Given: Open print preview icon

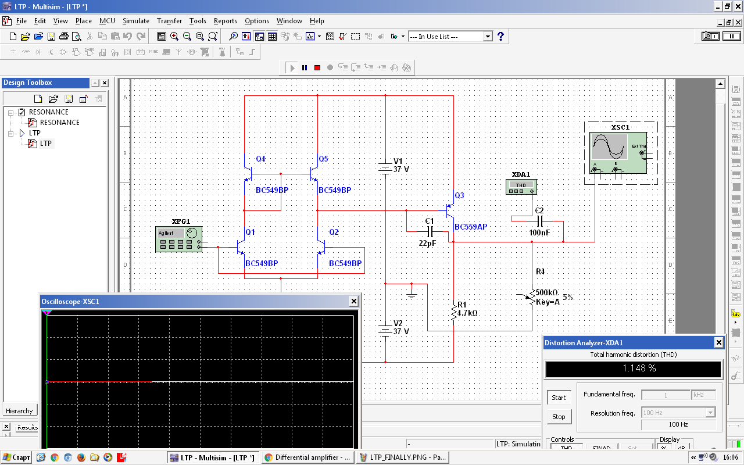Looking at the screenshot, I should 76,36.
